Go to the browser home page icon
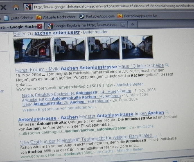This screenshot has height=162, width=194. 16,7
